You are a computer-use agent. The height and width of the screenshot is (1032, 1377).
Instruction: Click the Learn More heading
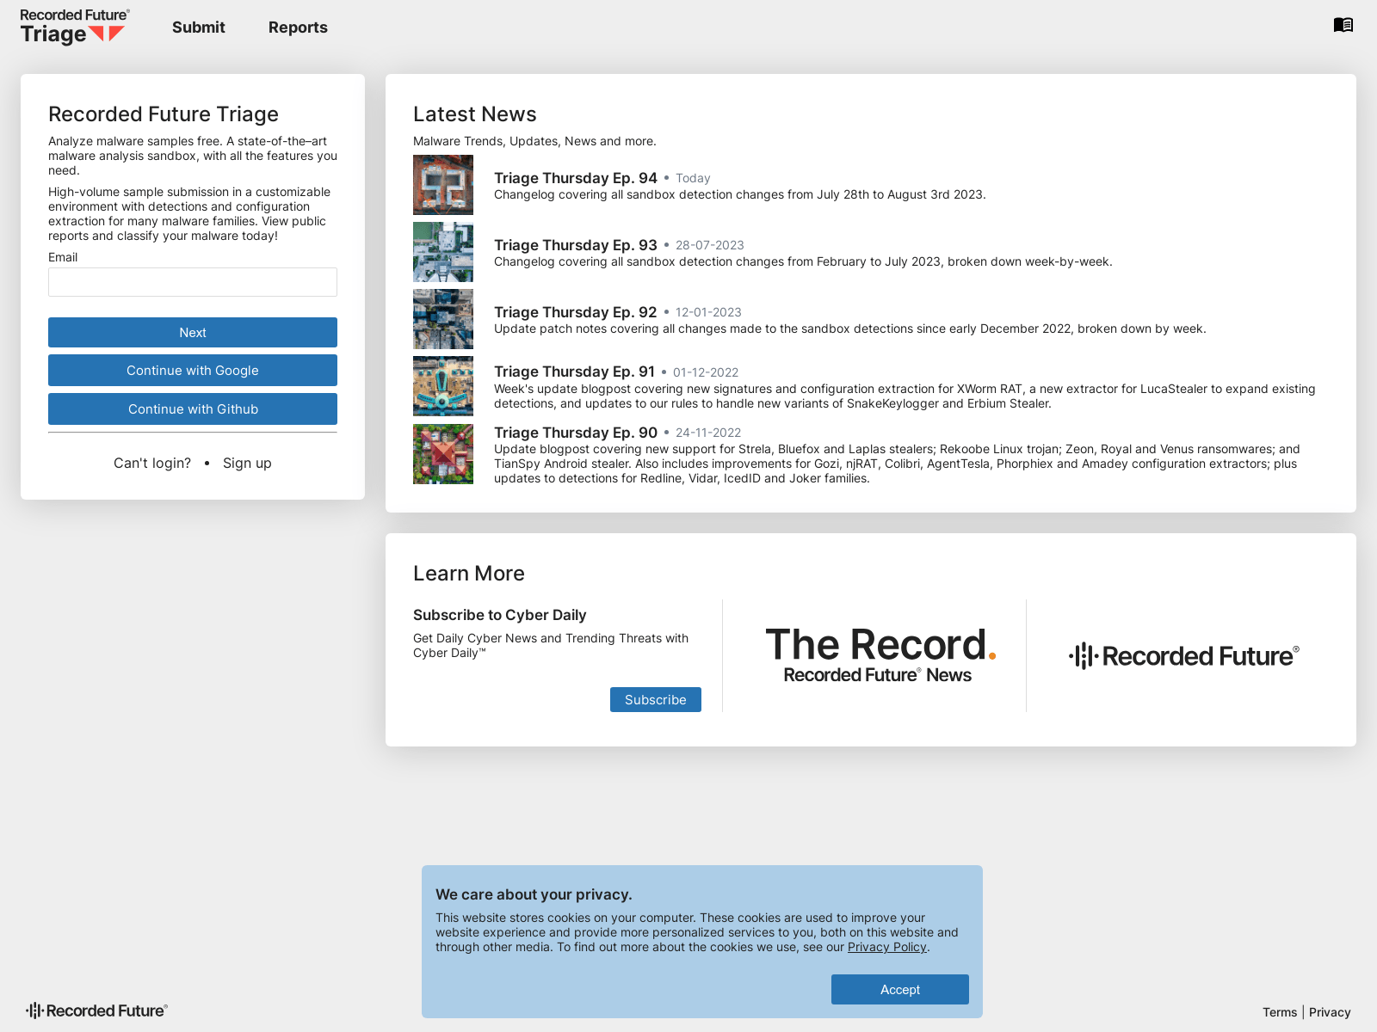click(x=469, y=574)
